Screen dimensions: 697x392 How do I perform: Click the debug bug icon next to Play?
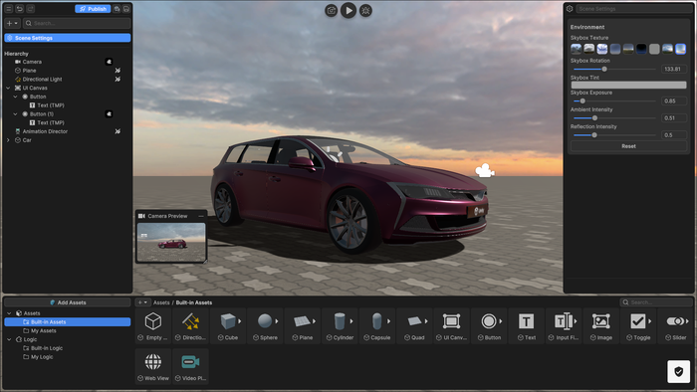365,10
